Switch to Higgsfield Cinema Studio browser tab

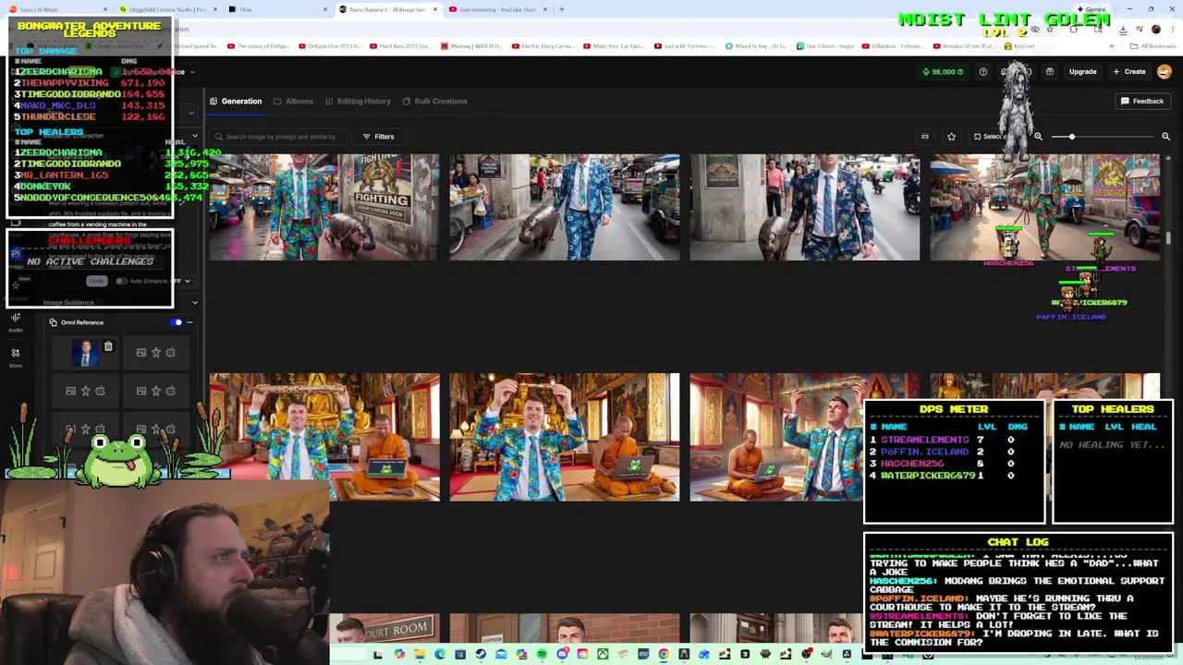point(168,9)
